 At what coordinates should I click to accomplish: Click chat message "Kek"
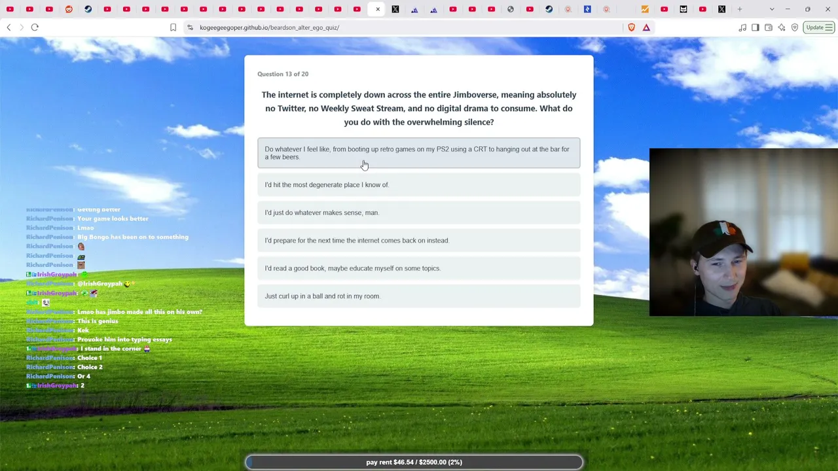[x=83, y=330]
